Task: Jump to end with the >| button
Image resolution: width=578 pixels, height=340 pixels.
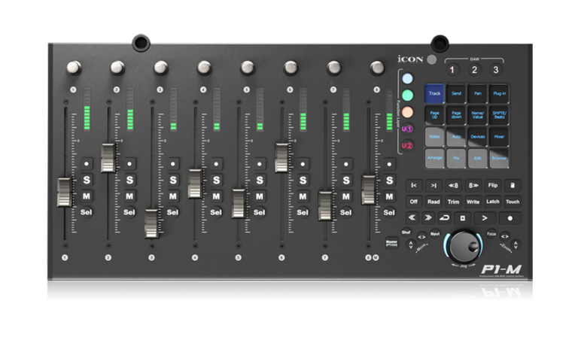Action: pyautogui.click(x=433, y=186)
